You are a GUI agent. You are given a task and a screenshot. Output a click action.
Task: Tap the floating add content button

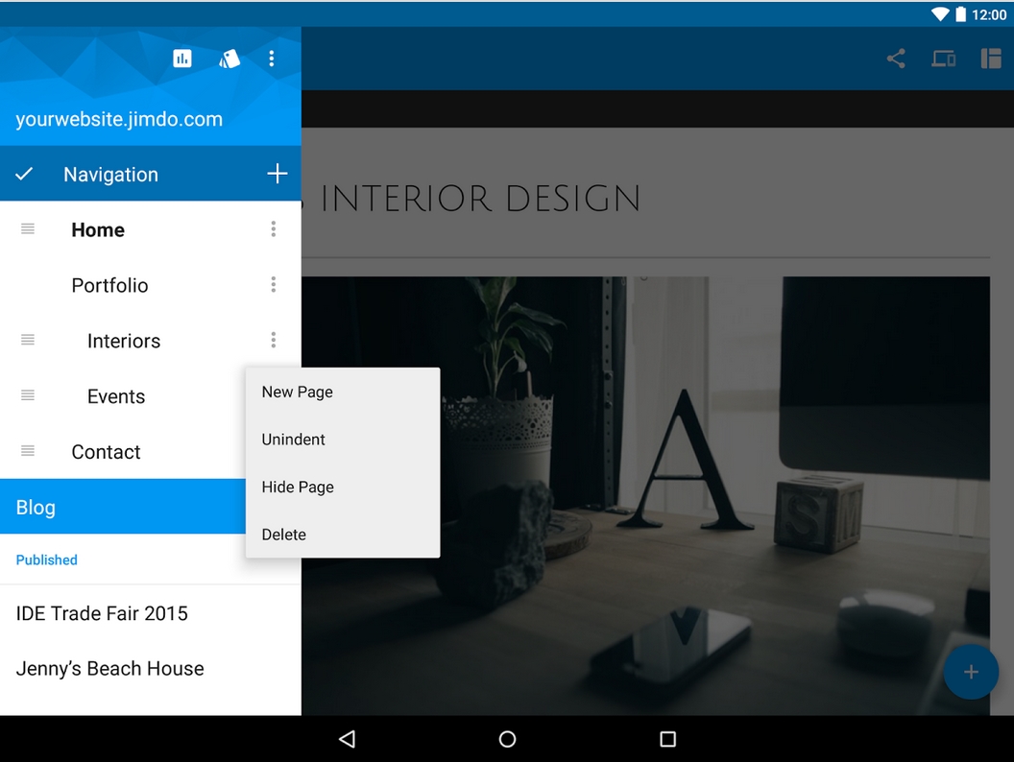click(x=971, y=672)
